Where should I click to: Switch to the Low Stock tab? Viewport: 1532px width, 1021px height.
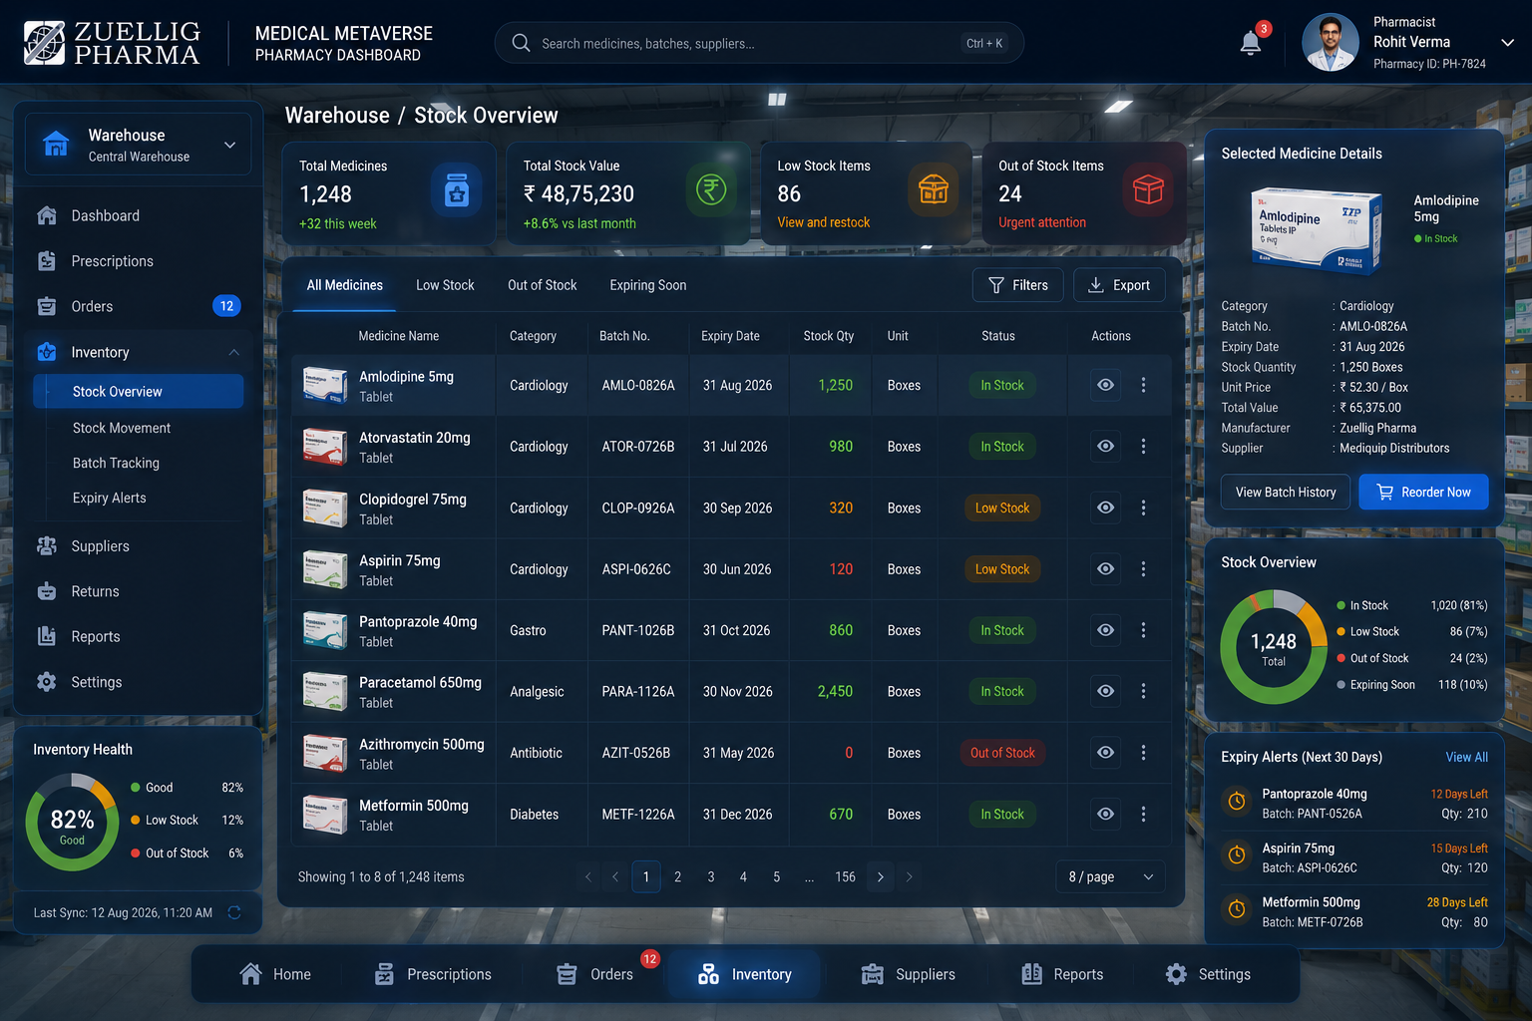pos(445,285)
